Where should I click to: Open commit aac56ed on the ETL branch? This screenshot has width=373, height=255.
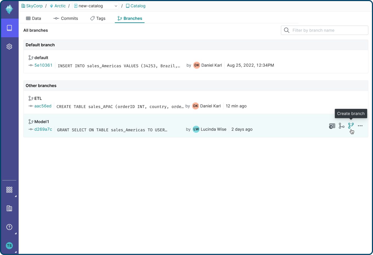(43, 106)
